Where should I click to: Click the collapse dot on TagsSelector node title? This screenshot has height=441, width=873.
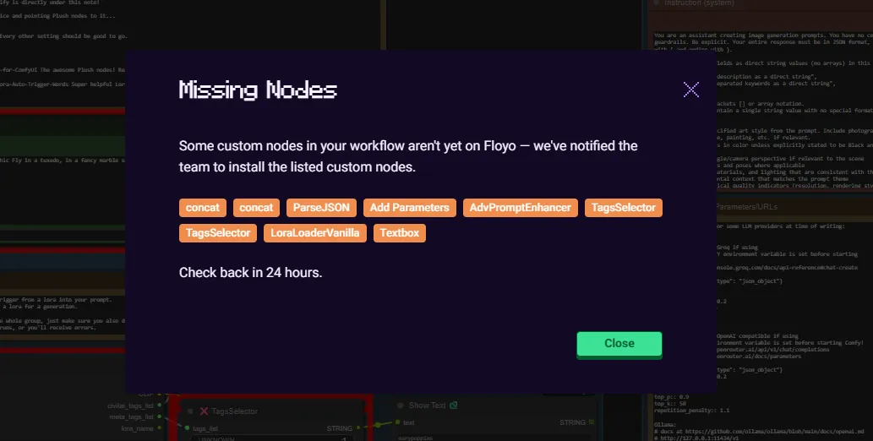pyautogui.click(x=190, y=411)
